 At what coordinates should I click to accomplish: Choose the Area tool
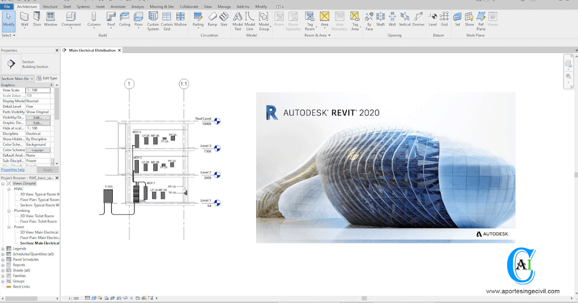(x=325, y=19)
